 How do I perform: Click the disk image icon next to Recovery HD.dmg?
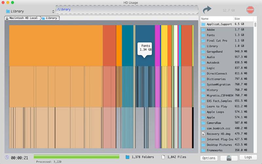(x=203, y=134)
